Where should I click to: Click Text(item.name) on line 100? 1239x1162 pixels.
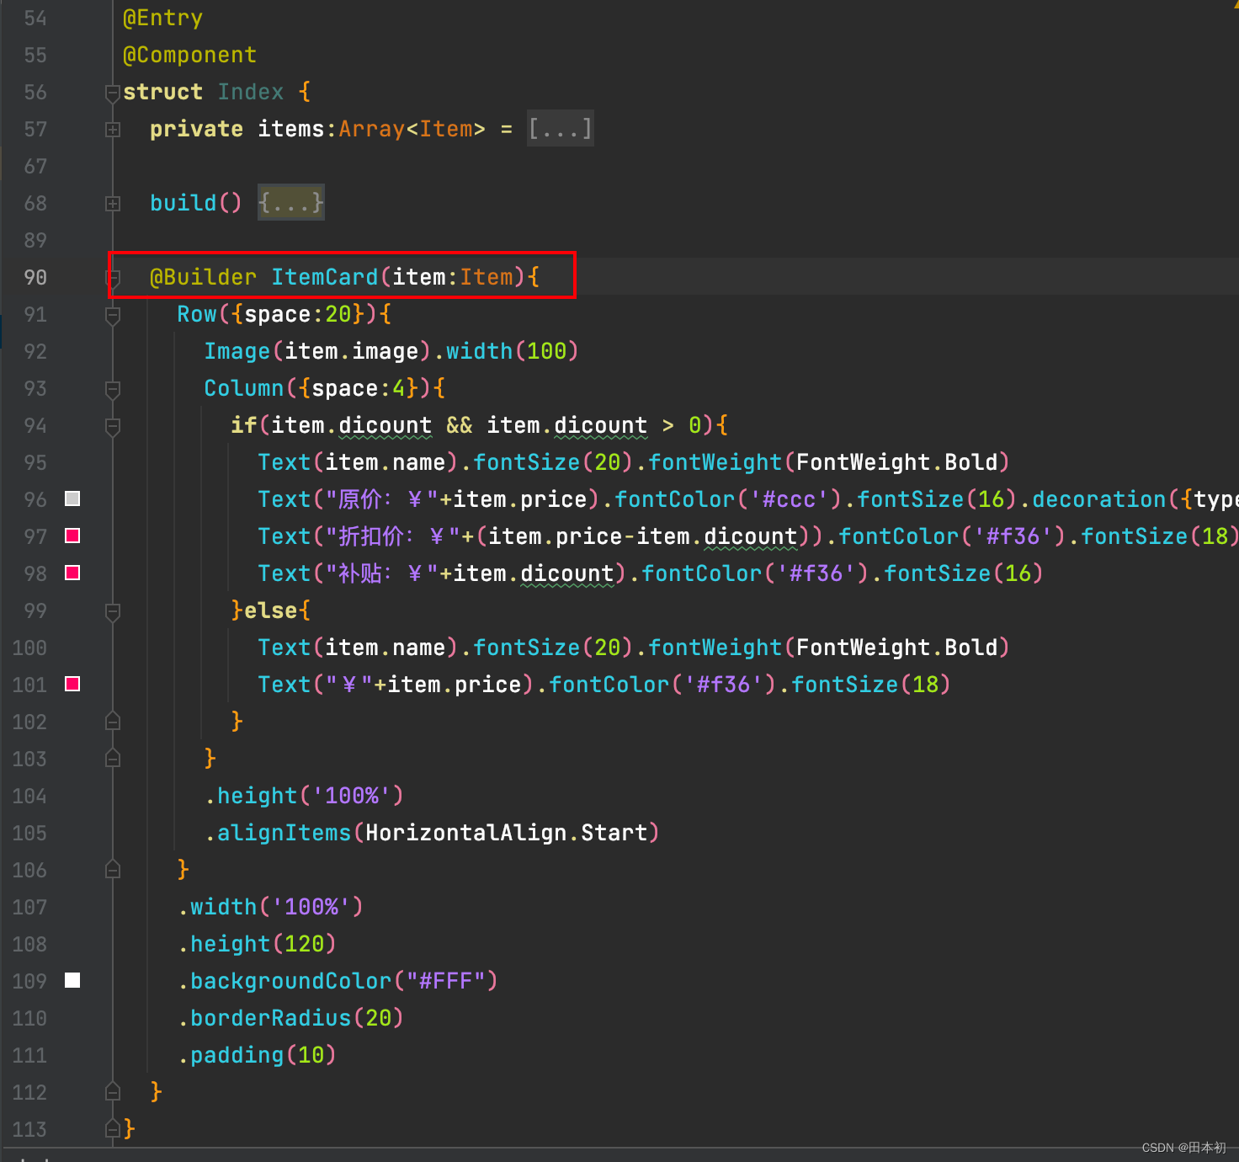pos(359,648)
